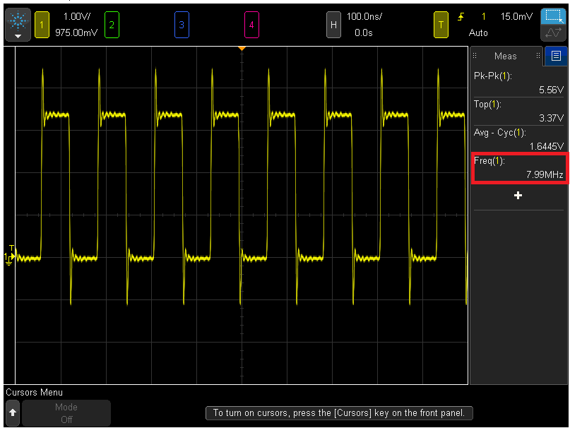Click the 1.00V/ channel 1 scale value
The height and width of the screenshot is (428, 570).
(x=77, y=16)
